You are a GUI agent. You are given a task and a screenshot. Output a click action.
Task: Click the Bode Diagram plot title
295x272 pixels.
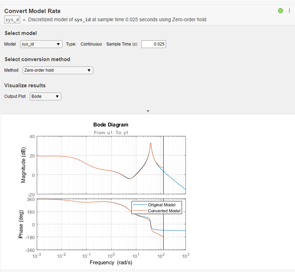click(x=111, y=125)
